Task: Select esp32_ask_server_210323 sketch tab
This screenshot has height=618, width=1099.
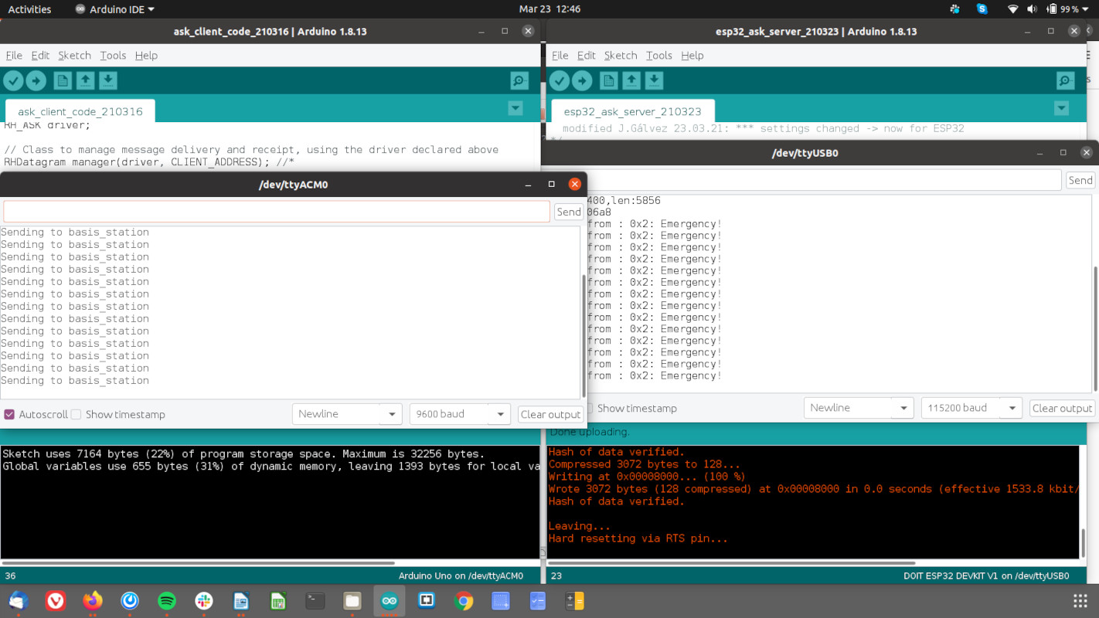Action: click(632, 111)
